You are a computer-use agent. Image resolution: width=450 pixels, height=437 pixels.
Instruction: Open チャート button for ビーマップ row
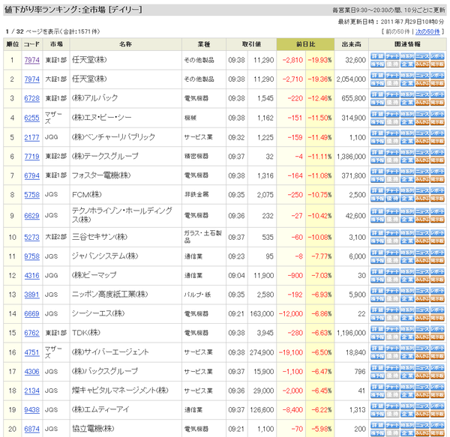(x=392, y=272)
